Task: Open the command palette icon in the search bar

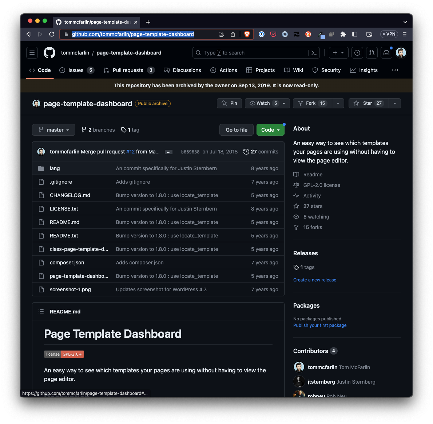Action: 314,53
